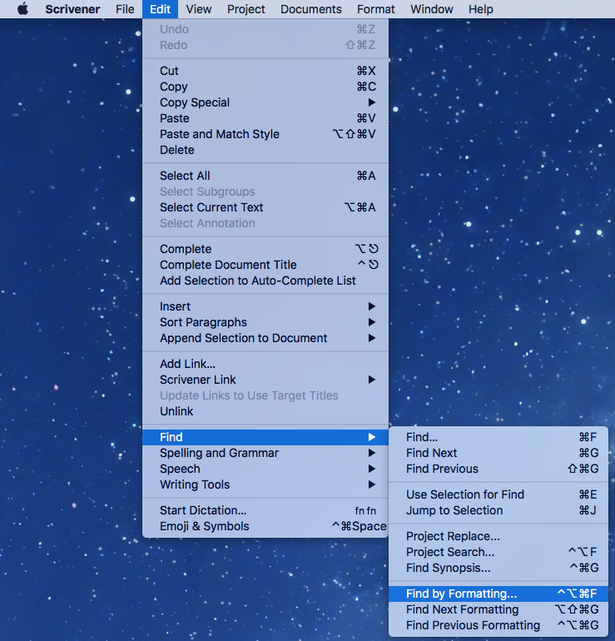This screenshot has height=641, width=615.
Task: Choose Find Previous Formatting
Action: [x=498, y=625]
